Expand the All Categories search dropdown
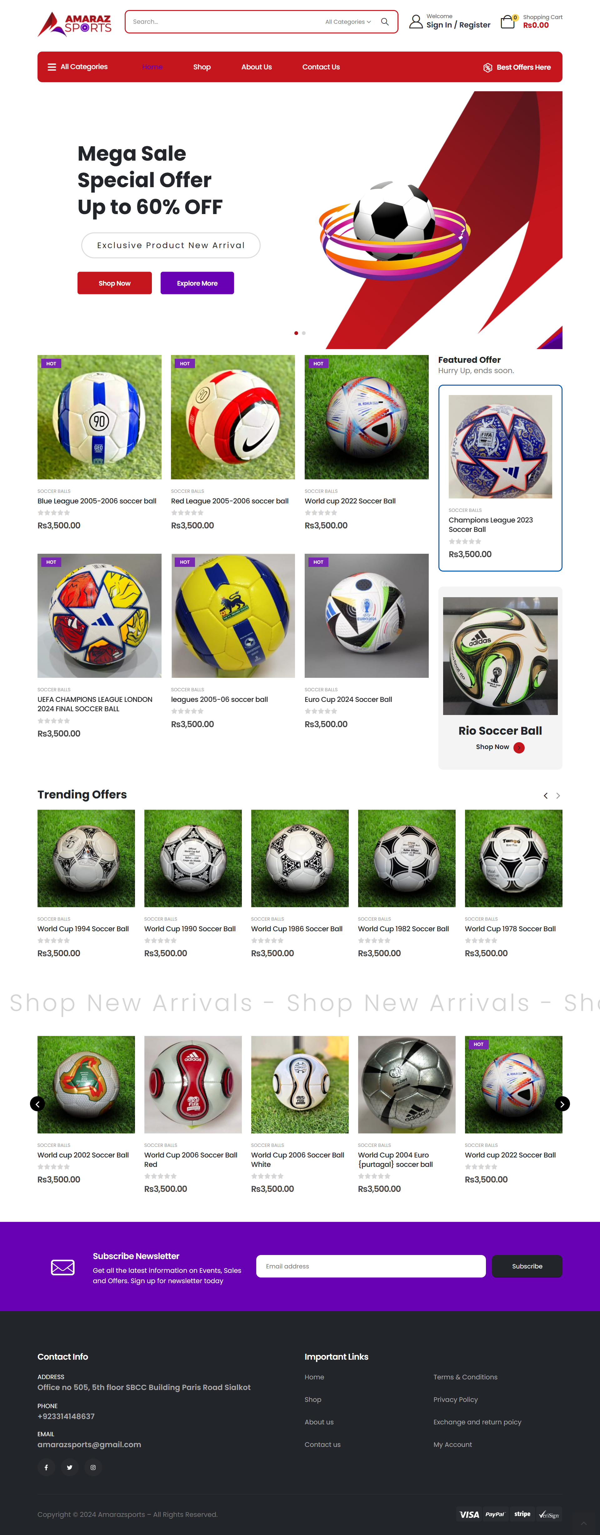The height and width of the screenshot is (1535, 600). click(348, 22)
